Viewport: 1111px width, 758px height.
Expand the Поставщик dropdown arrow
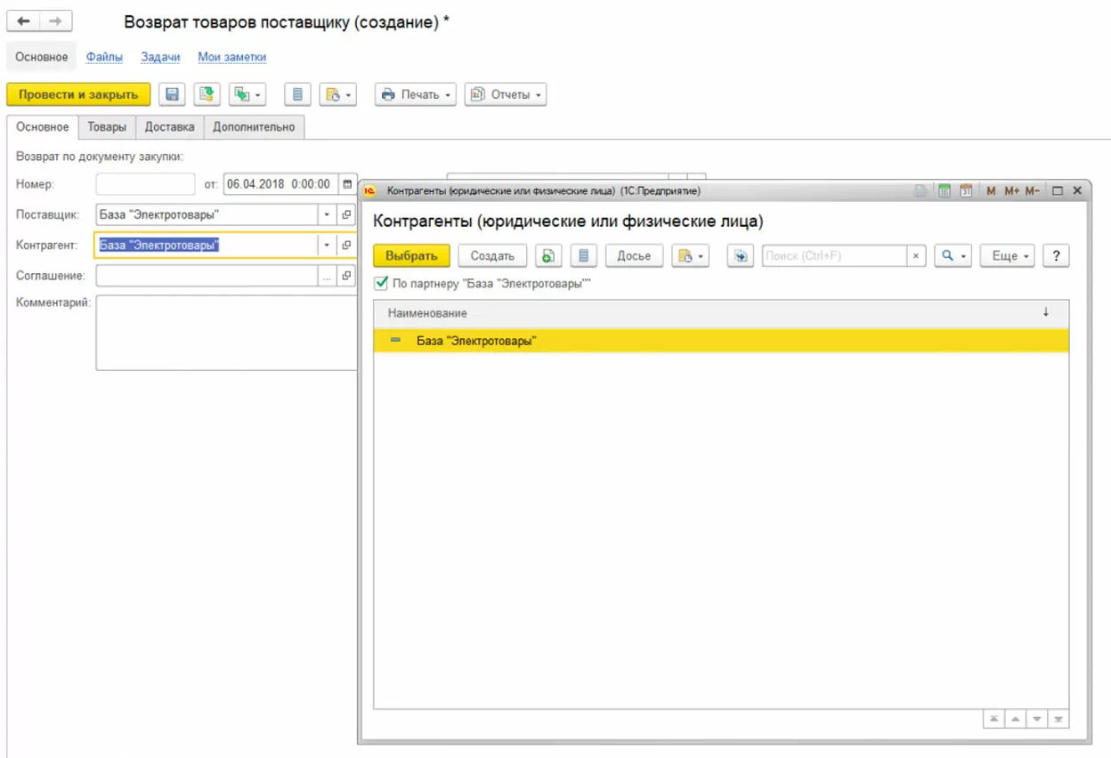[326, 214]
